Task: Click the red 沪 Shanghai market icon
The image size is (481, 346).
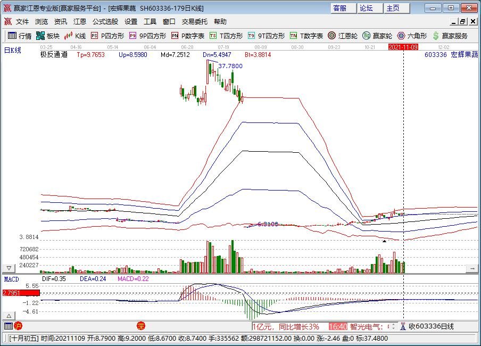Action: click(x=18, y=326)
